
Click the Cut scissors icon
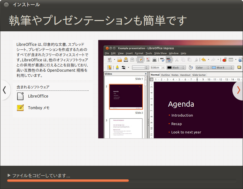click(177, 60)
